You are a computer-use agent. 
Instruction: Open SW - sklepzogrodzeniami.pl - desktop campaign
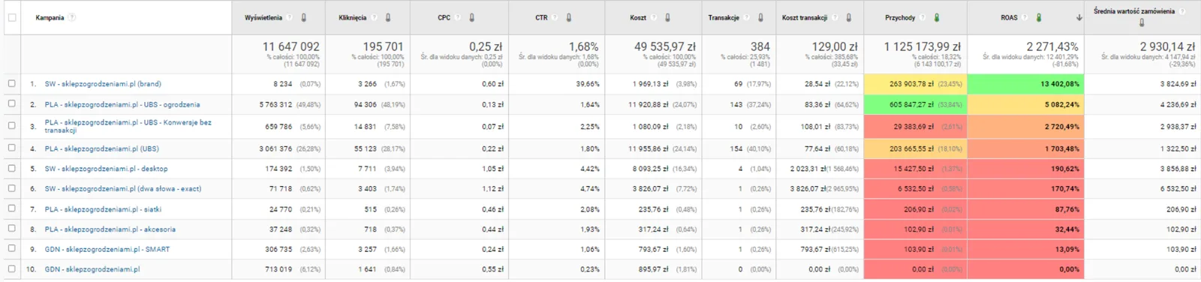106,169
